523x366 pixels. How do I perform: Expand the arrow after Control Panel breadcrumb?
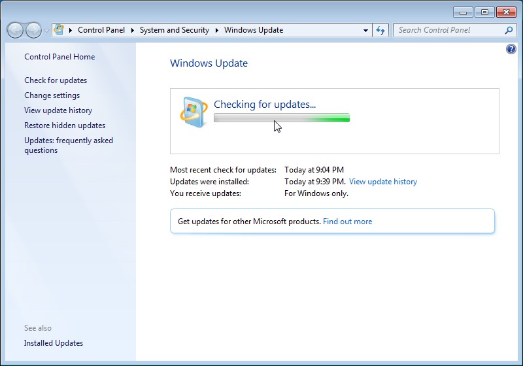pyautogui.click(x=133, y=30)
